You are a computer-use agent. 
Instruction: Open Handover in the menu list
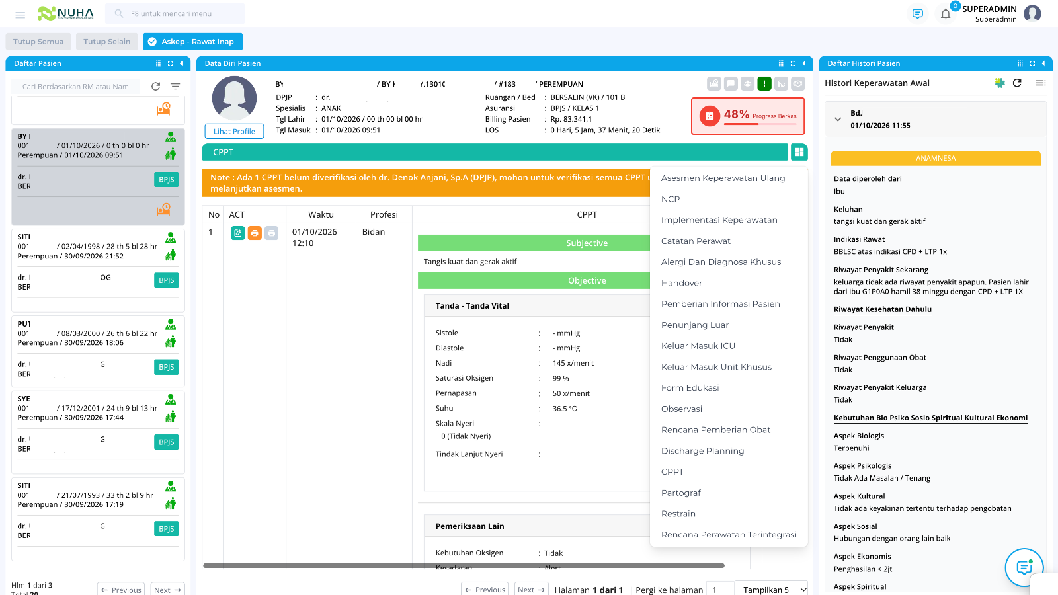[682, 283]
